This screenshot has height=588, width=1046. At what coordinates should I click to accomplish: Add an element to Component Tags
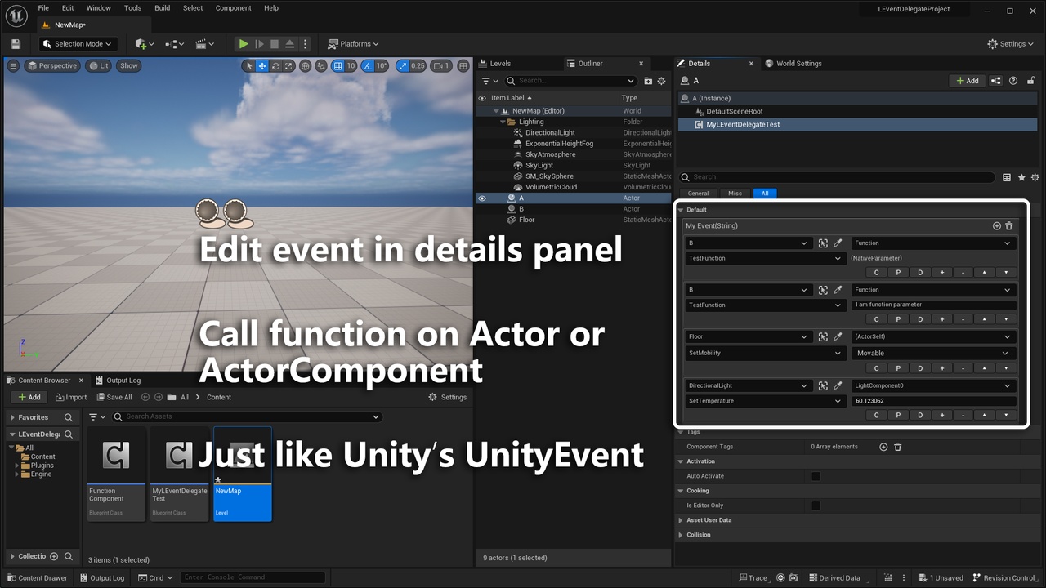[x=883, y=447]
